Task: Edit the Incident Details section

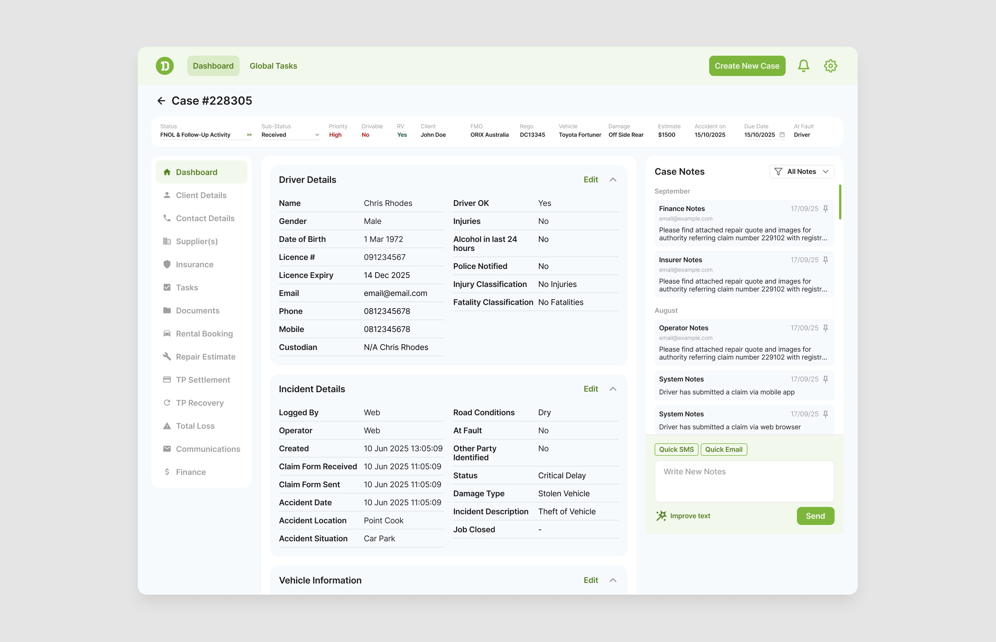Action: coord(591,389)
